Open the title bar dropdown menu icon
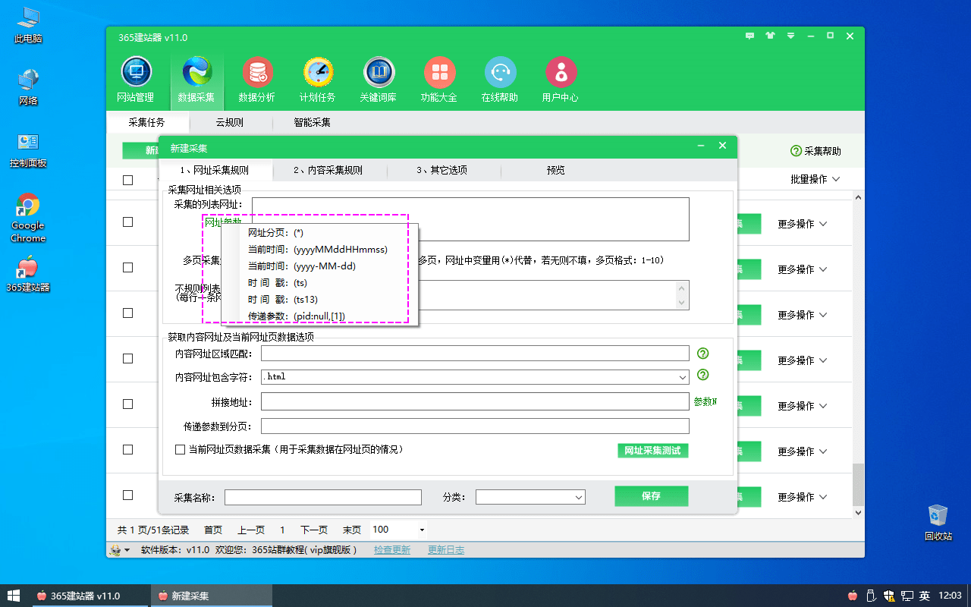Image resolution: width=971 pixels, height=607 pixels. 790,36
